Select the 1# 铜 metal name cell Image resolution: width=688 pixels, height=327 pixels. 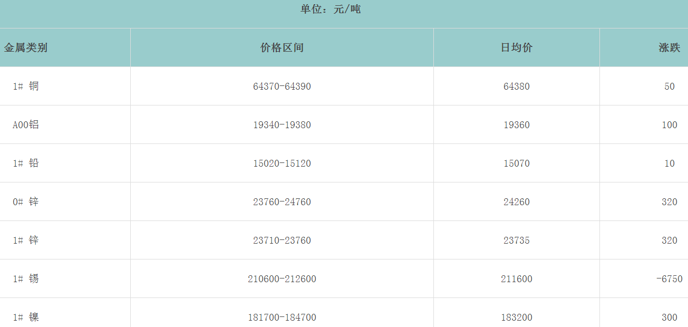click(x=26, y=86)
